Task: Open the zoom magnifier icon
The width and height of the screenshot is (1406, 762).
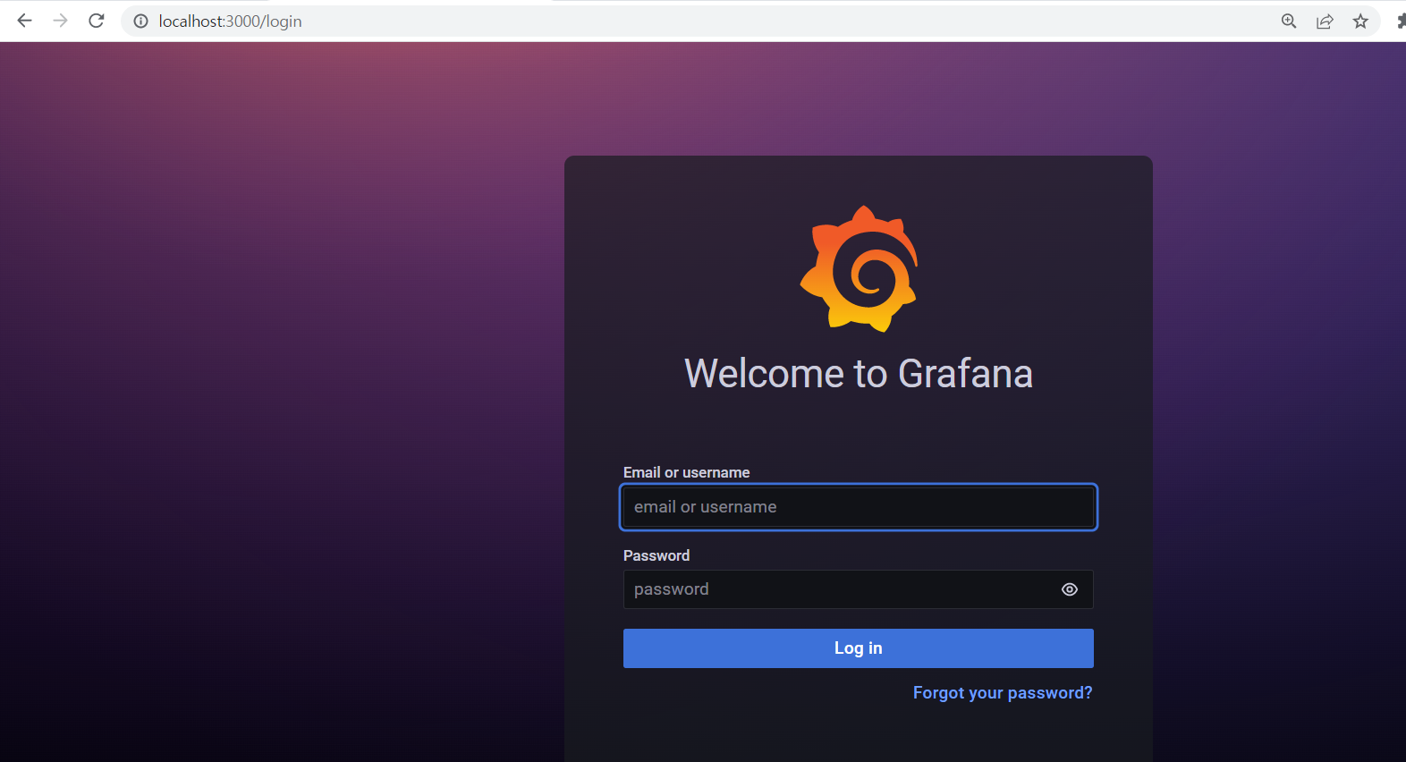Action: pos(1289,21)
